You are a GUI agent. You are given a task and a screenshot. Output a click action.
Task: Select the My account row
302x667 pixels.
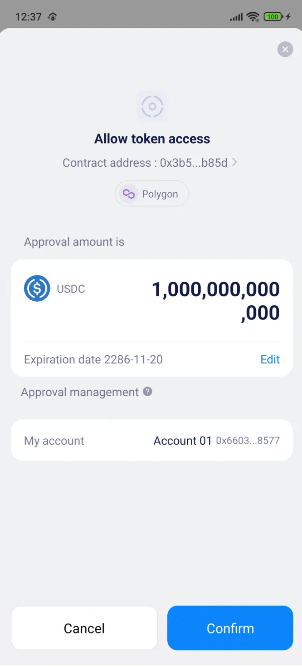(x=54, y=440)
